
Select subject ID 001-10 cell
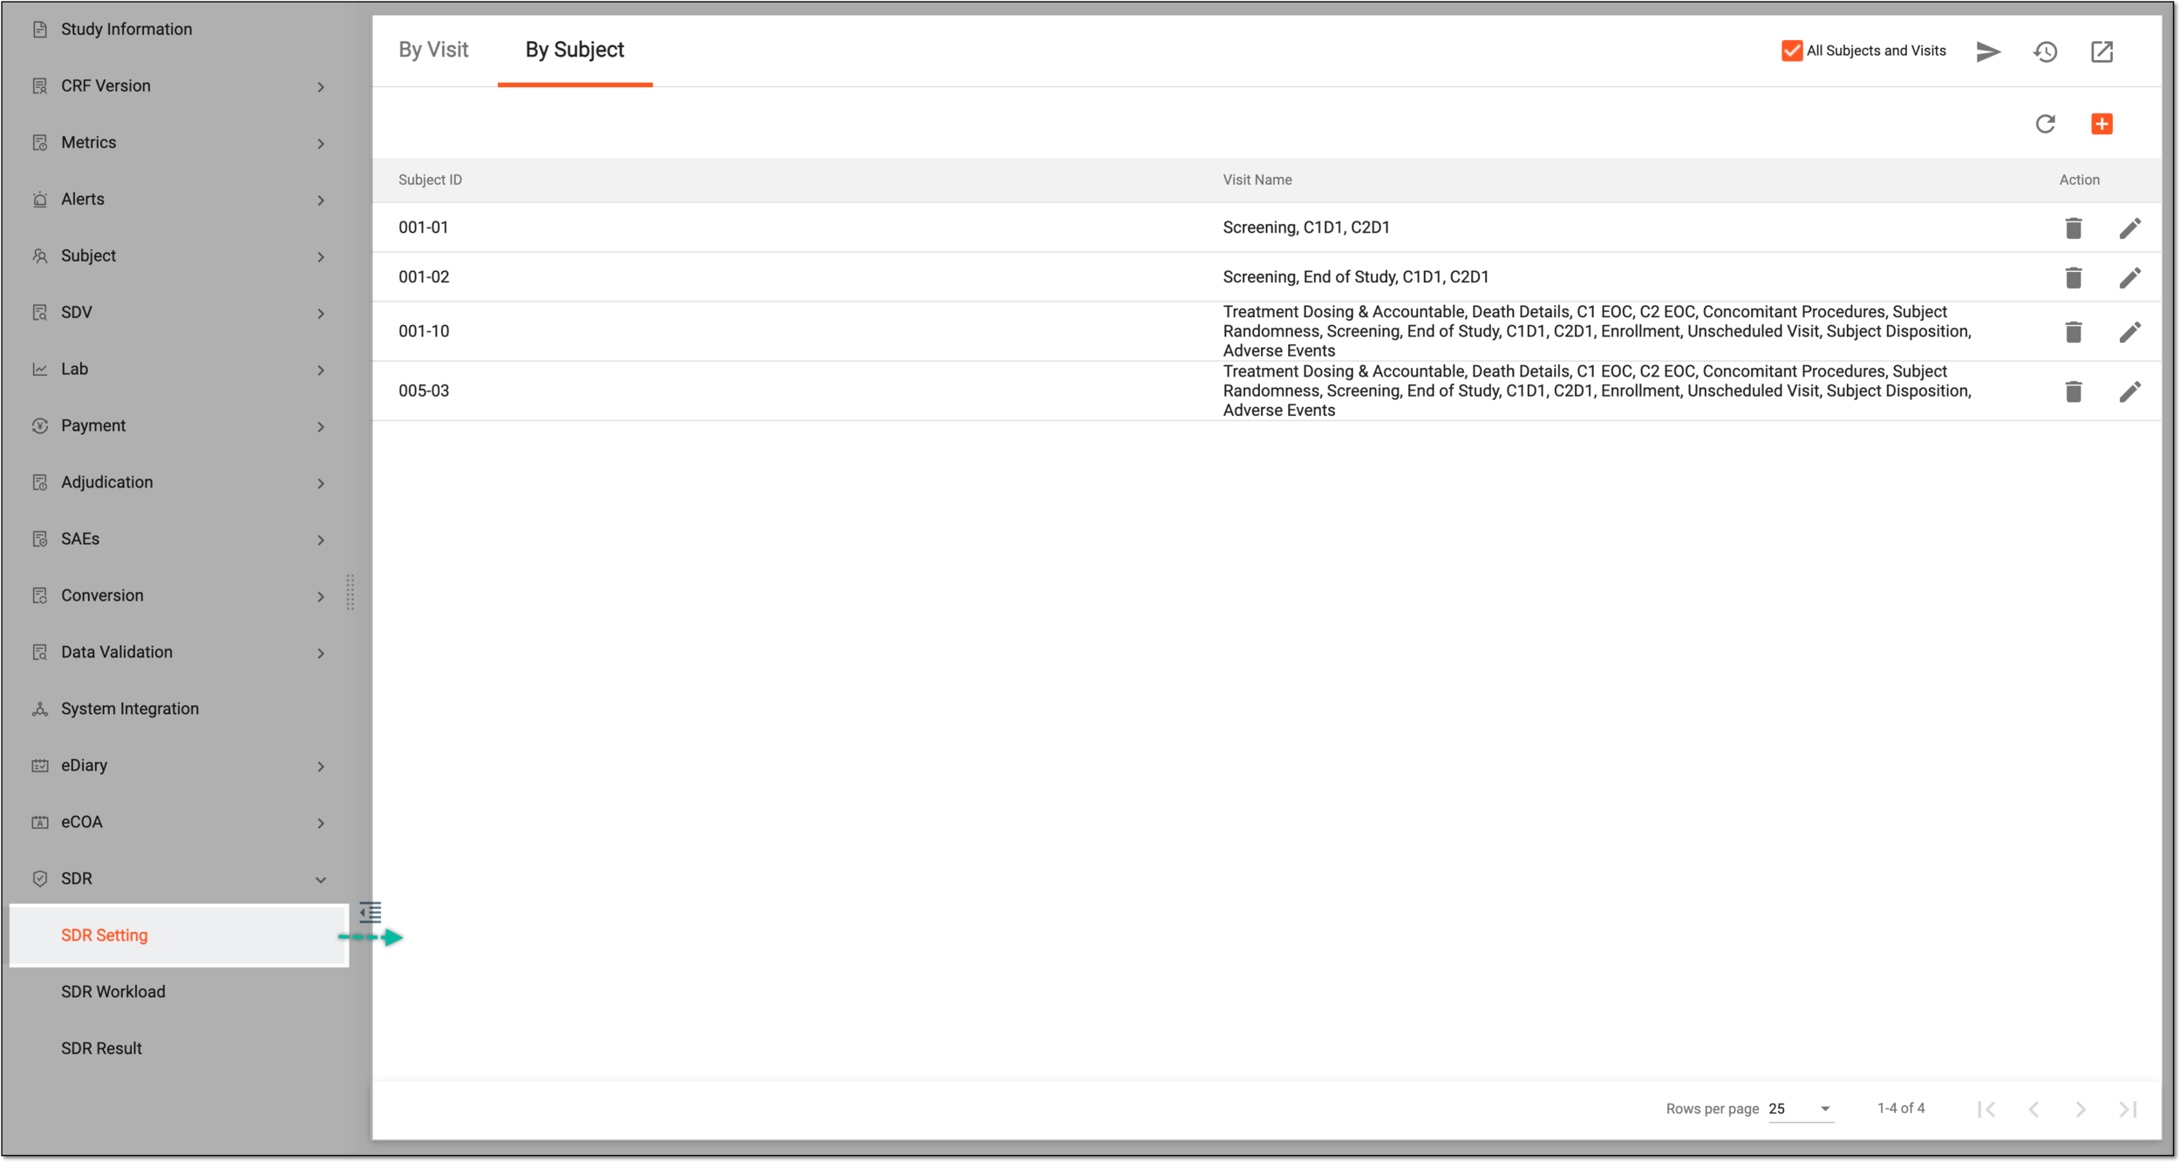click(x=424, y=331)
